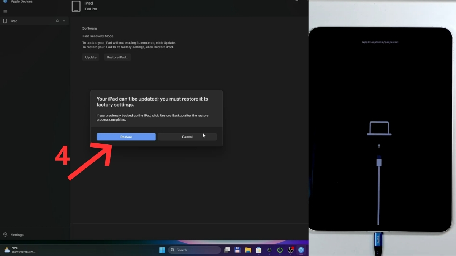Open File Explorer from the taskbar

pyautogui.click(x=248, y=250)
